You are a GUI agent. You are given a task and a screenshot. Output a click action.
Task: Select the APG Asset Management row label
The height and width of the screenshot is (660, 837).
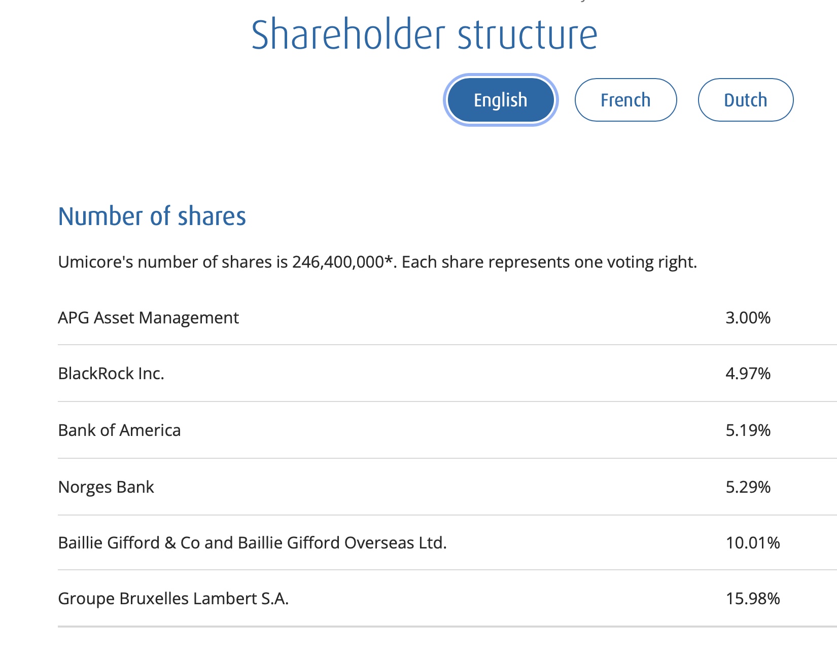coord(148,318)
